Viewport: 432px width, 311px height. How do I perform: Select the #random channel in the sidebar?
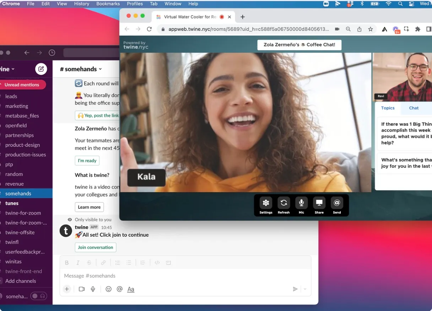pyautogui.click(x=13, y=174)
